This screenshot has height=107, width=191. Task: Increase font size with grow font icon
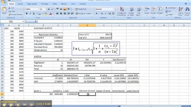49,9
